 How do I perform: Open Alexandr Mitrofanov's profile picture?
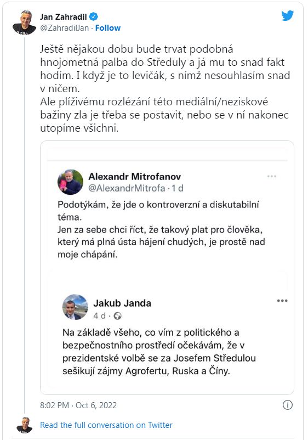pos(70,182)
